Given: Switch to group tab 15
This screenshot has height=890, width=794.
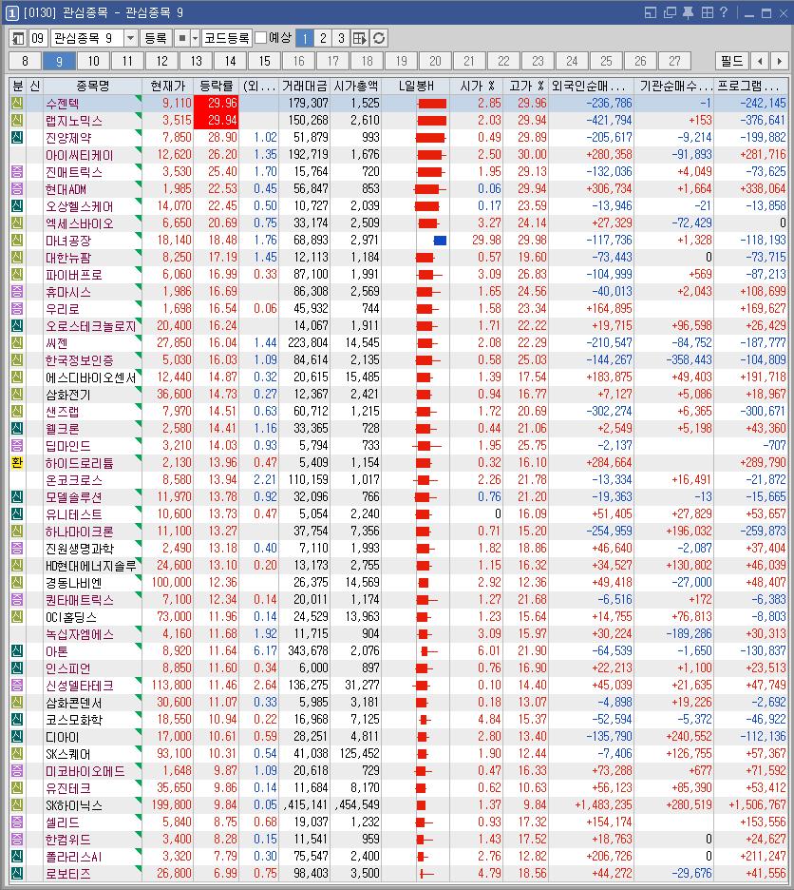Looking at the screenshot, I should click(x=265, y=61).
